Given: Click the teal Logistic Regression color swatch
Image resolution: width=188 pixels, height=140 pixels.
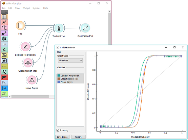Looking at the screenshot, I should pyautogui.click(x=59, y=75).
